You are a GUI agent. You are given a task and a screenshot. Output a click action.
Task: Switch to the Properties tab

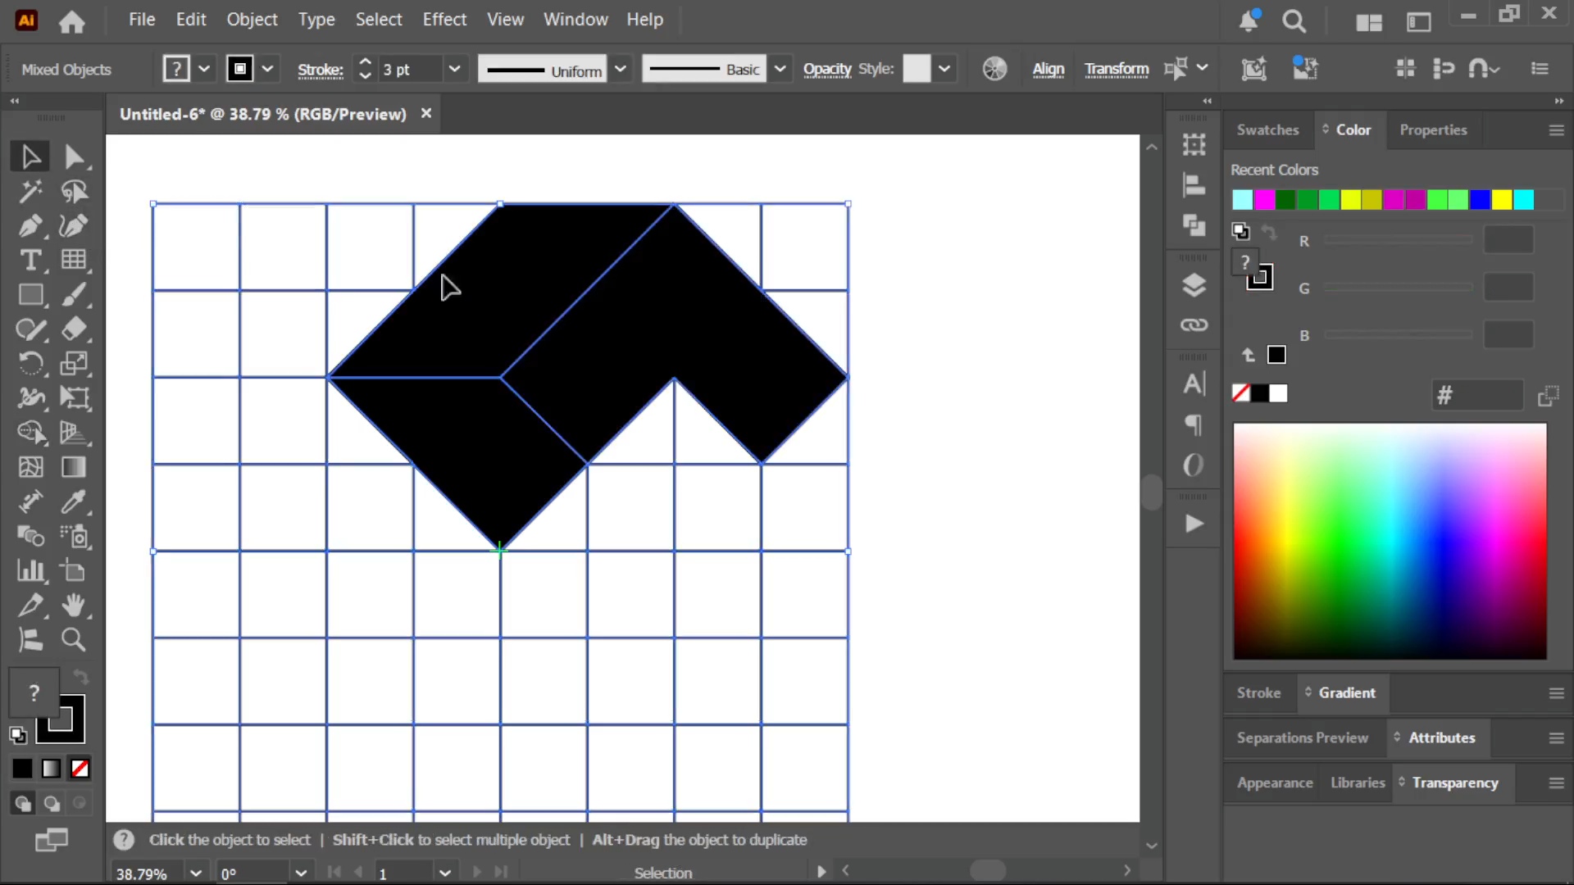(x=1433, y=129)
